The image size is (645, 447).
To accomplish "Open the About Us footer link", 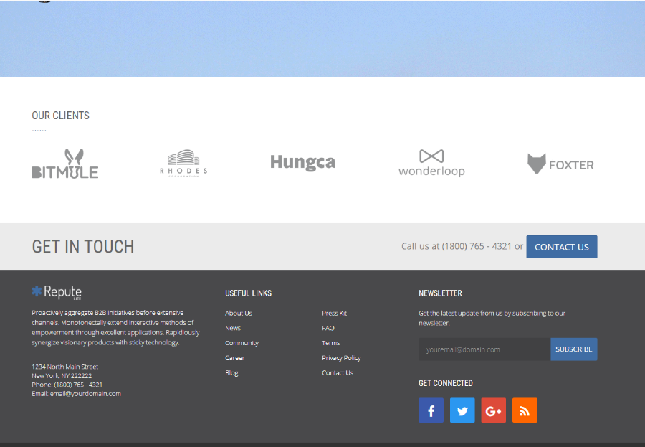I will click(239, 314).
